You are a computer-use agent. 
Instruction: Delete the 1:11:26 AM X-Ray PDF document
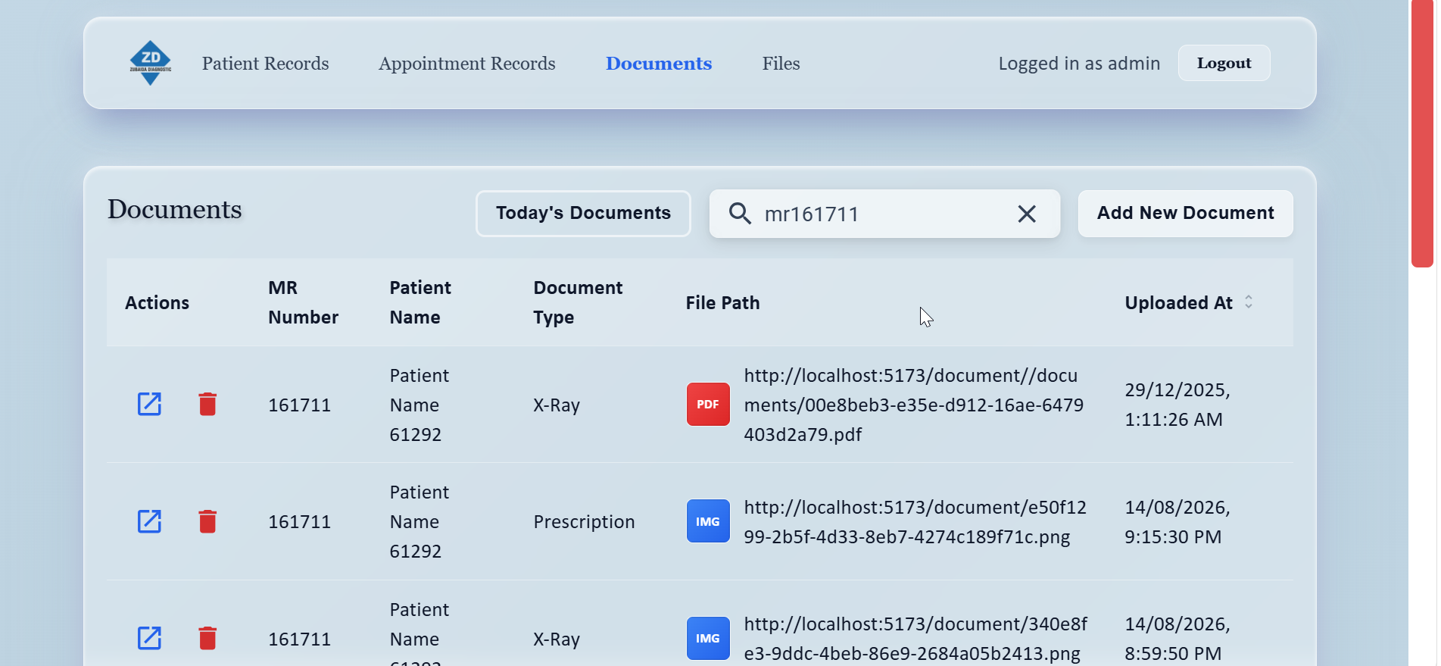[207, 404]
